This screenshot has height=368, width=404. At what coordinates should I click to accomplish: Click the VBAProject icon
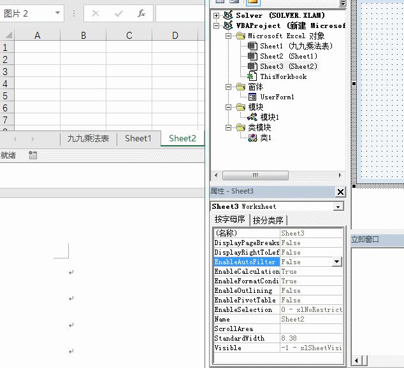(227, 25)
